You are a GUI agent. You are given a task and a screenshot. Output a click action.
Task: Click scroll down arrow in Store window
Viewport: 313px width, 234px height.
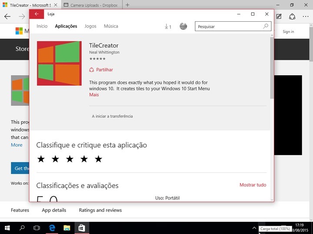point(272,200)
